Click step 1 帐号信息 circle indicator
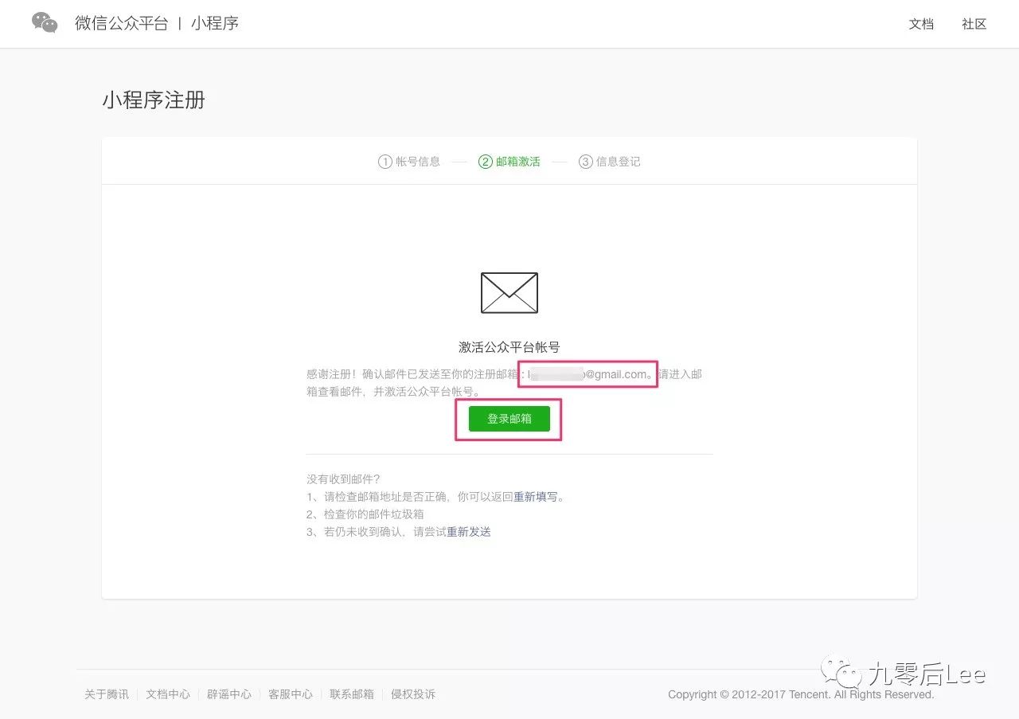The image size is (1019, 719). (x=385, y=161)
